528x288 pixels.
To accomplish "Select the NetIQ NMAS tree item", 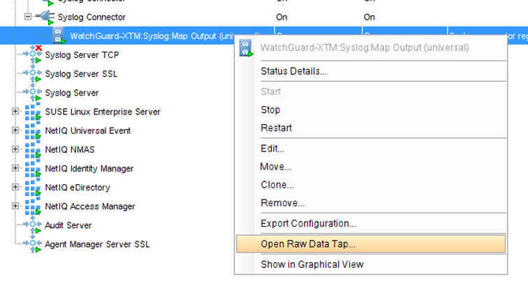I will (70, 149).
